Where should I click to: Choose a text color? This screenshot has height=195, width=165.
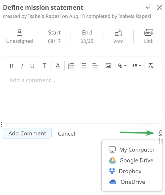point(58,66)
